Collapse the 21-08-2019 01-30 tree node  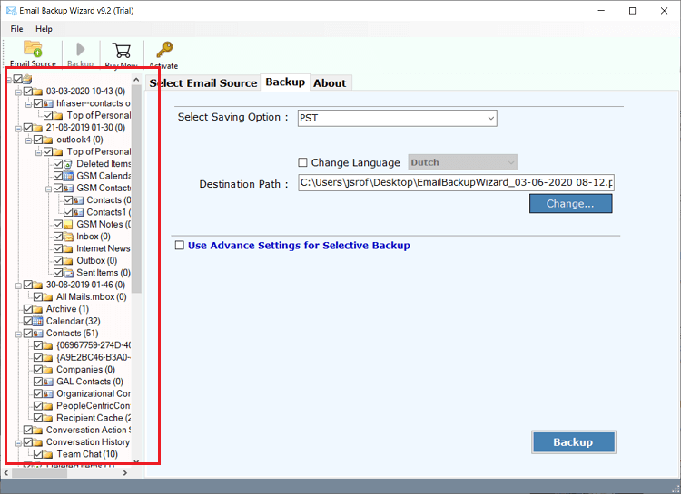point(18,129)
